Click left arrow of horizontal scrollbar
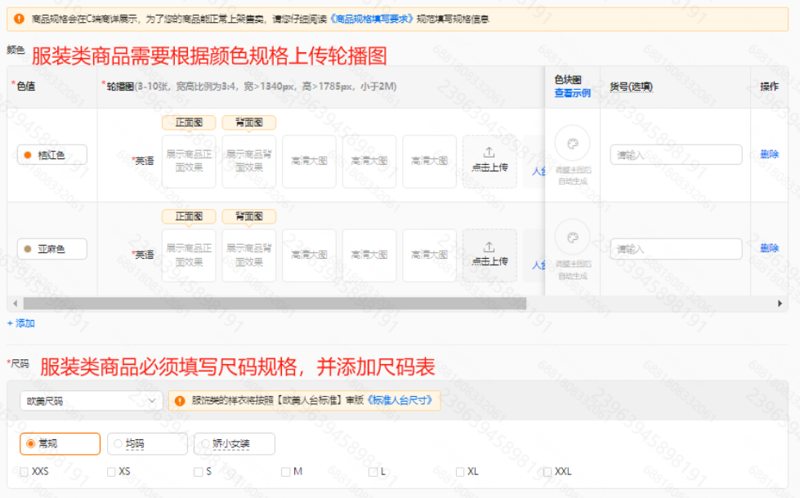Viewport: 800px width, 498px height. (15, 303)
